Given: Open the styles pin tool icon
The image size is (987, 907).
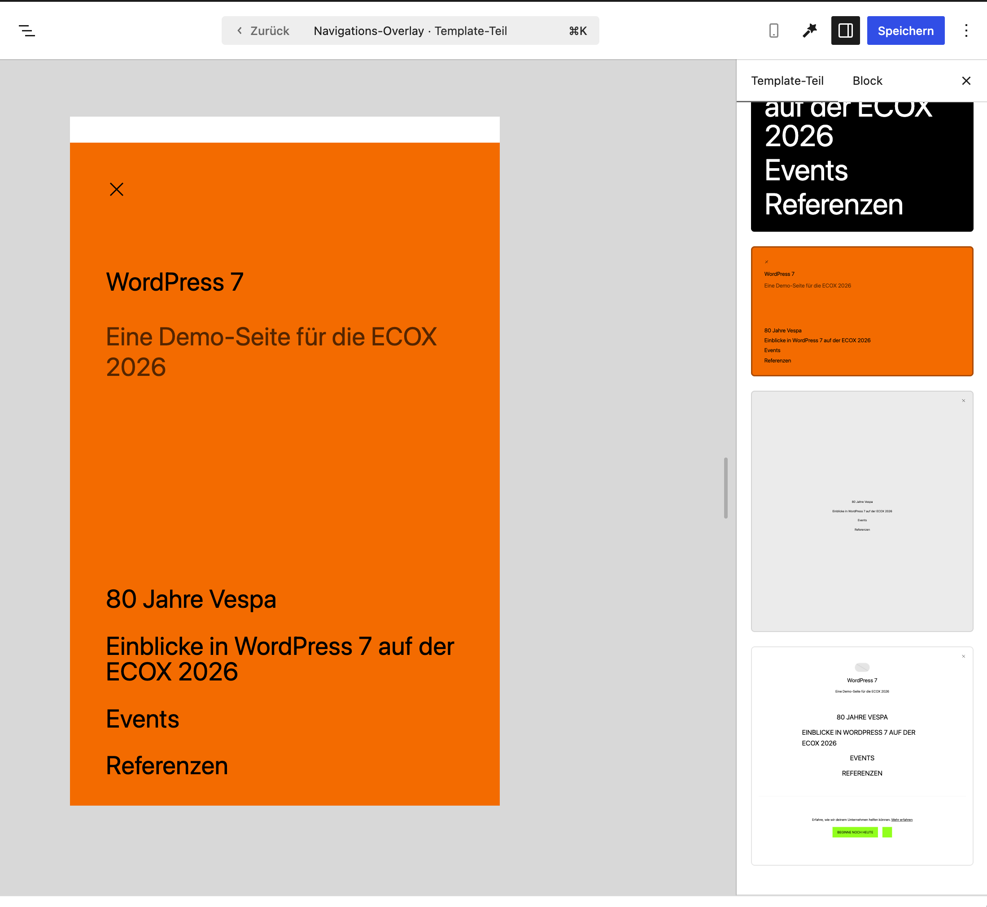Looking at the screenshot, I should pyautogui.click(x=809, y=31).
